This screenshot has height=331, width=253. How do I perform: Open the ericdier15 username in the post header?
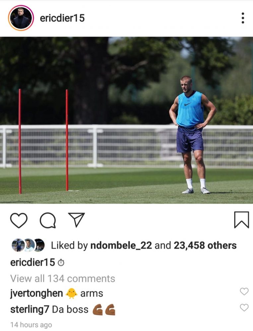tap(62, 18)
